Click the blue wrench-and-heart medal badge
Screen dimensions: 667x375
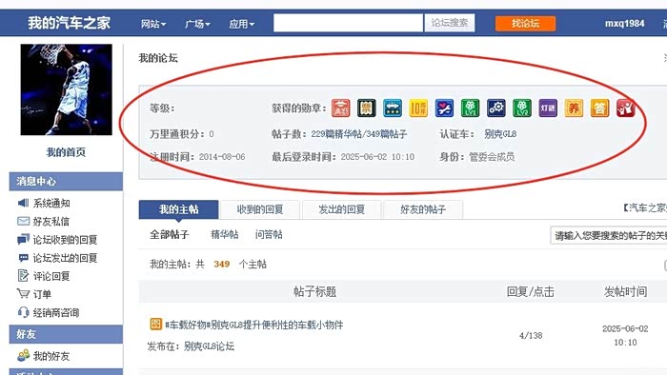point(444,109)
